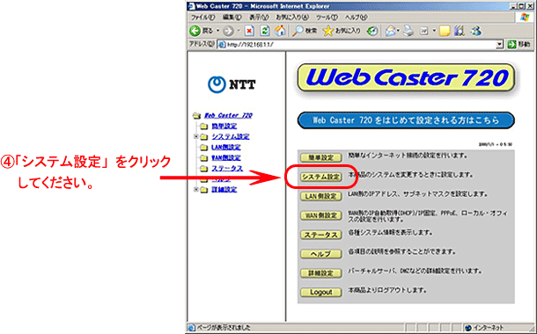537x334 pixels.
Task: Click the yellow Discuss note toolbar icon
Action: coord(445,31)
